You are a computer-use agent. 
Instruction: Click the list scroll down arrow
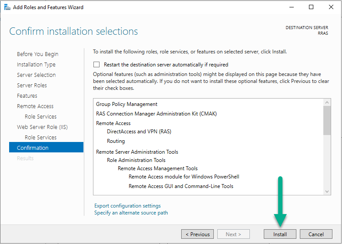(327, 191)
